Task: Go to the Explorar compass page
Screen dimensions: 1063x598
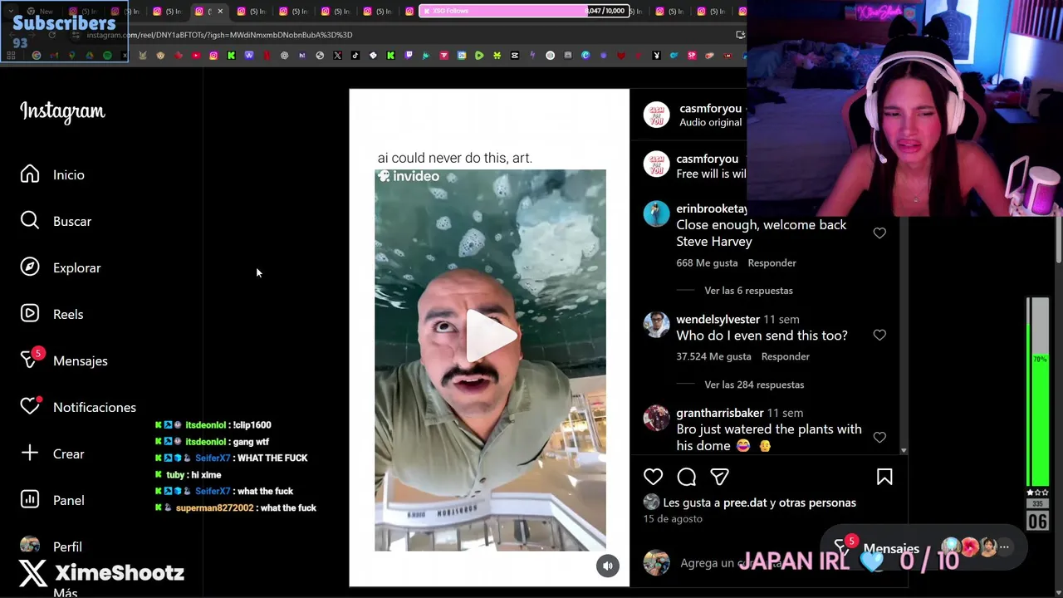Action: pos(61,267)
